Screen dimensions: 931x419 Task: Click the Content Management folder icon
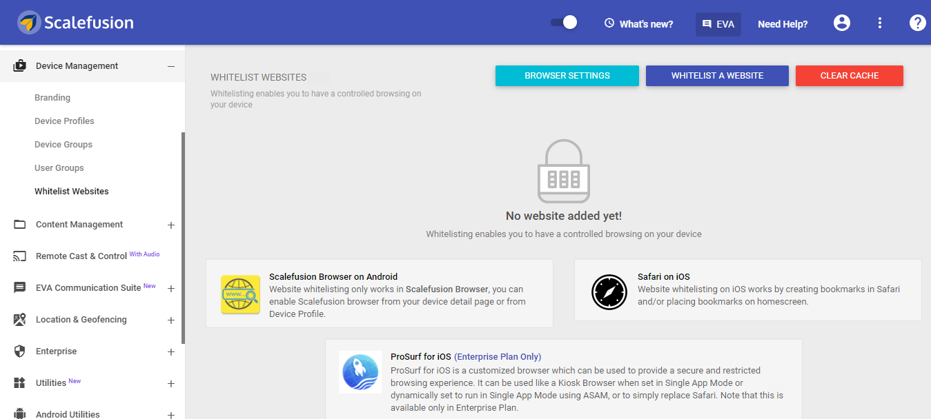click(x=20, y=225)
